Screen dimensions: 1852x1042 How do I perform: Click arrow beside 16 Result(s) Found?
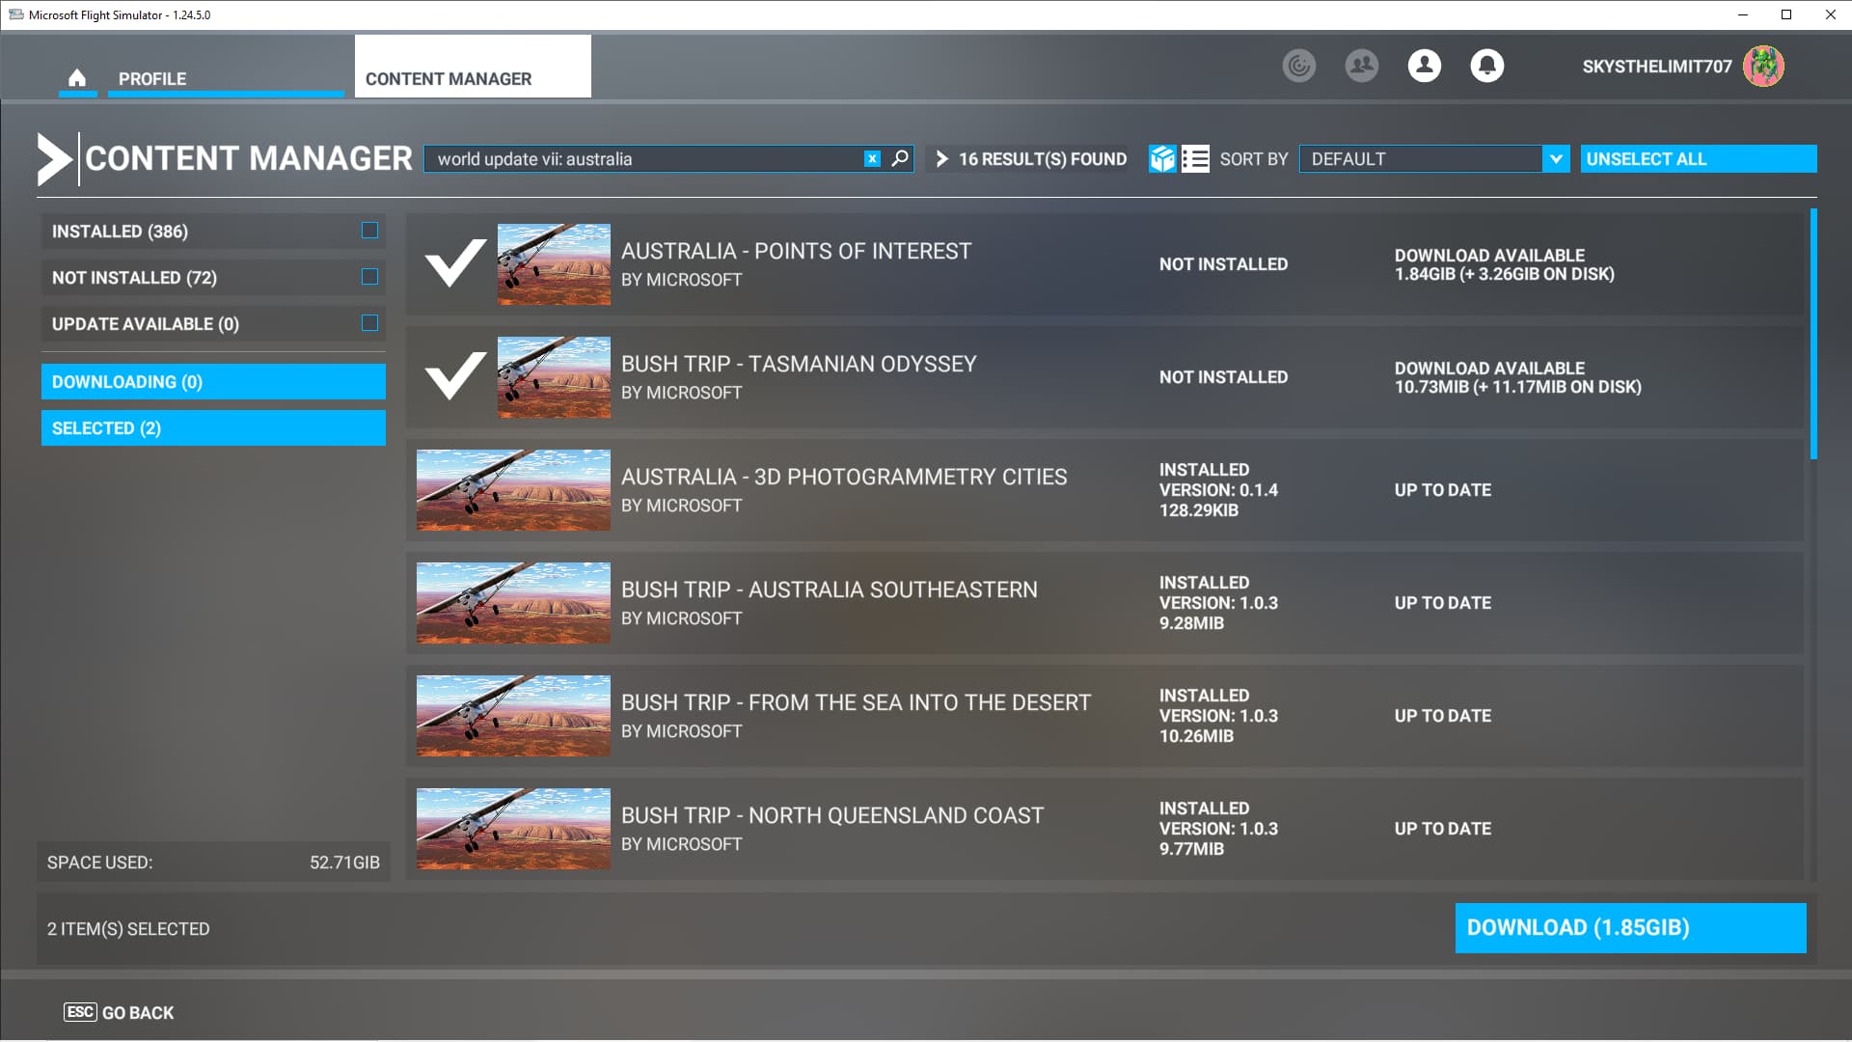pos(941,159)
